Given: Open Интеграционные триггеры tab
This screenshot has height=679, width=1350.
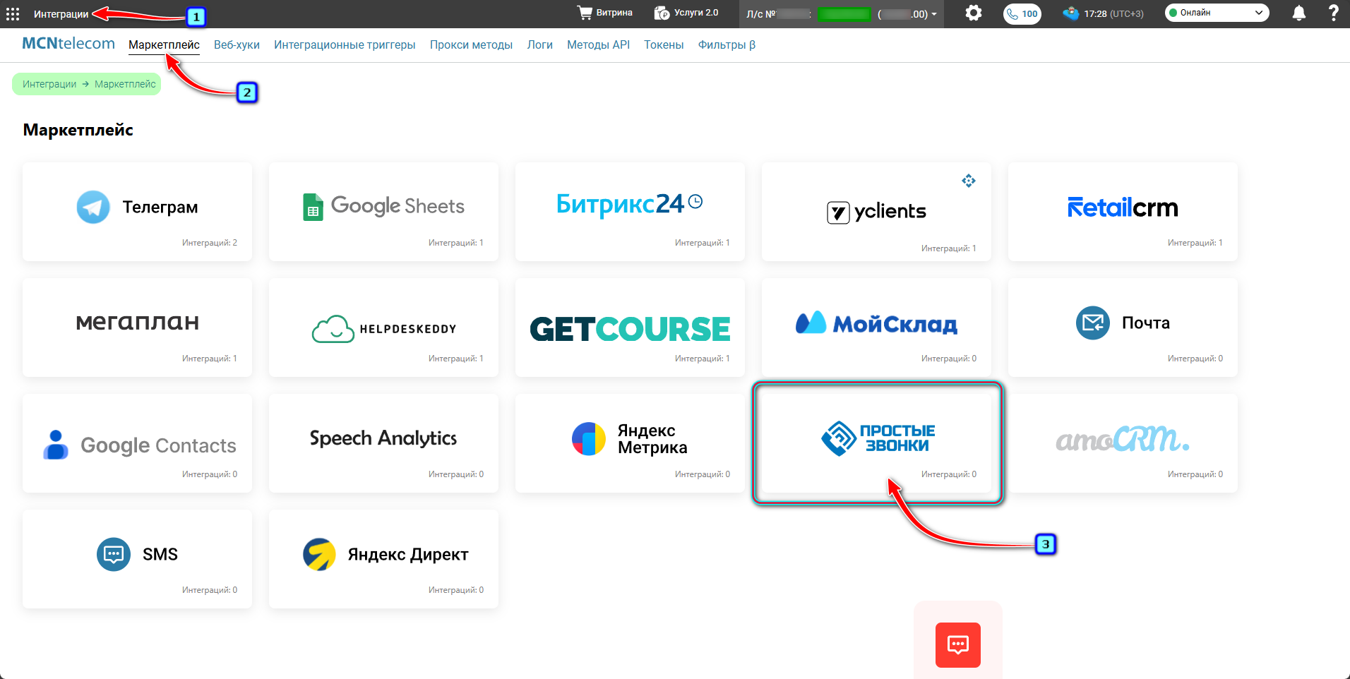Looking at the screenshot, I should (345, 45).
